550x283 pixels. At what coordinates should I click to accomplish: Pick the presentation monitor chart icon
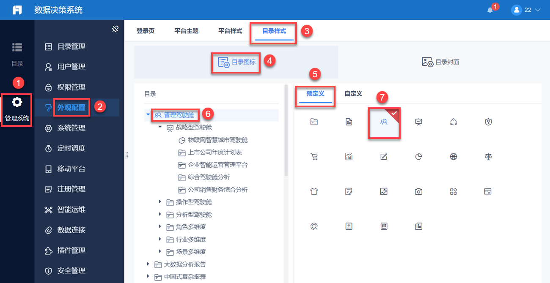tap(418, 122)
